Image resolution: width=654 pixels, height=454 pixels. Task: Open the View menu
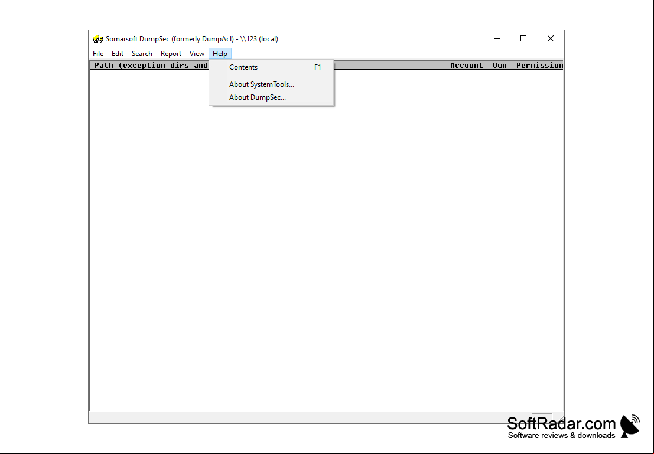pos(197,53)
